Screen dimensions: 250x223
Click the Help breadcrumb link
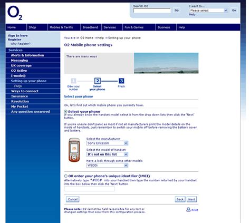pos(100,38)
